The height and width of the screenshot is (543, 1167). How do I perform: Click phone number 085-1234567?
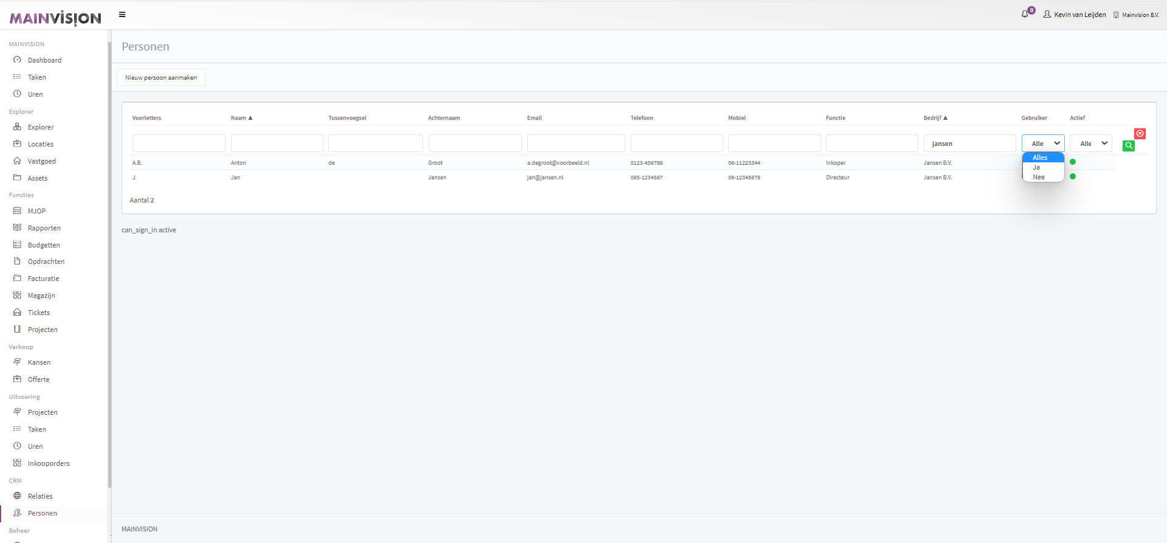tap(647, 178)
